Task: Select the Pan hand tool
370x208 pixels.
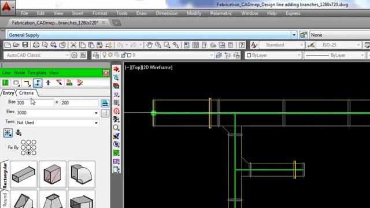Action: coord(149,45)
